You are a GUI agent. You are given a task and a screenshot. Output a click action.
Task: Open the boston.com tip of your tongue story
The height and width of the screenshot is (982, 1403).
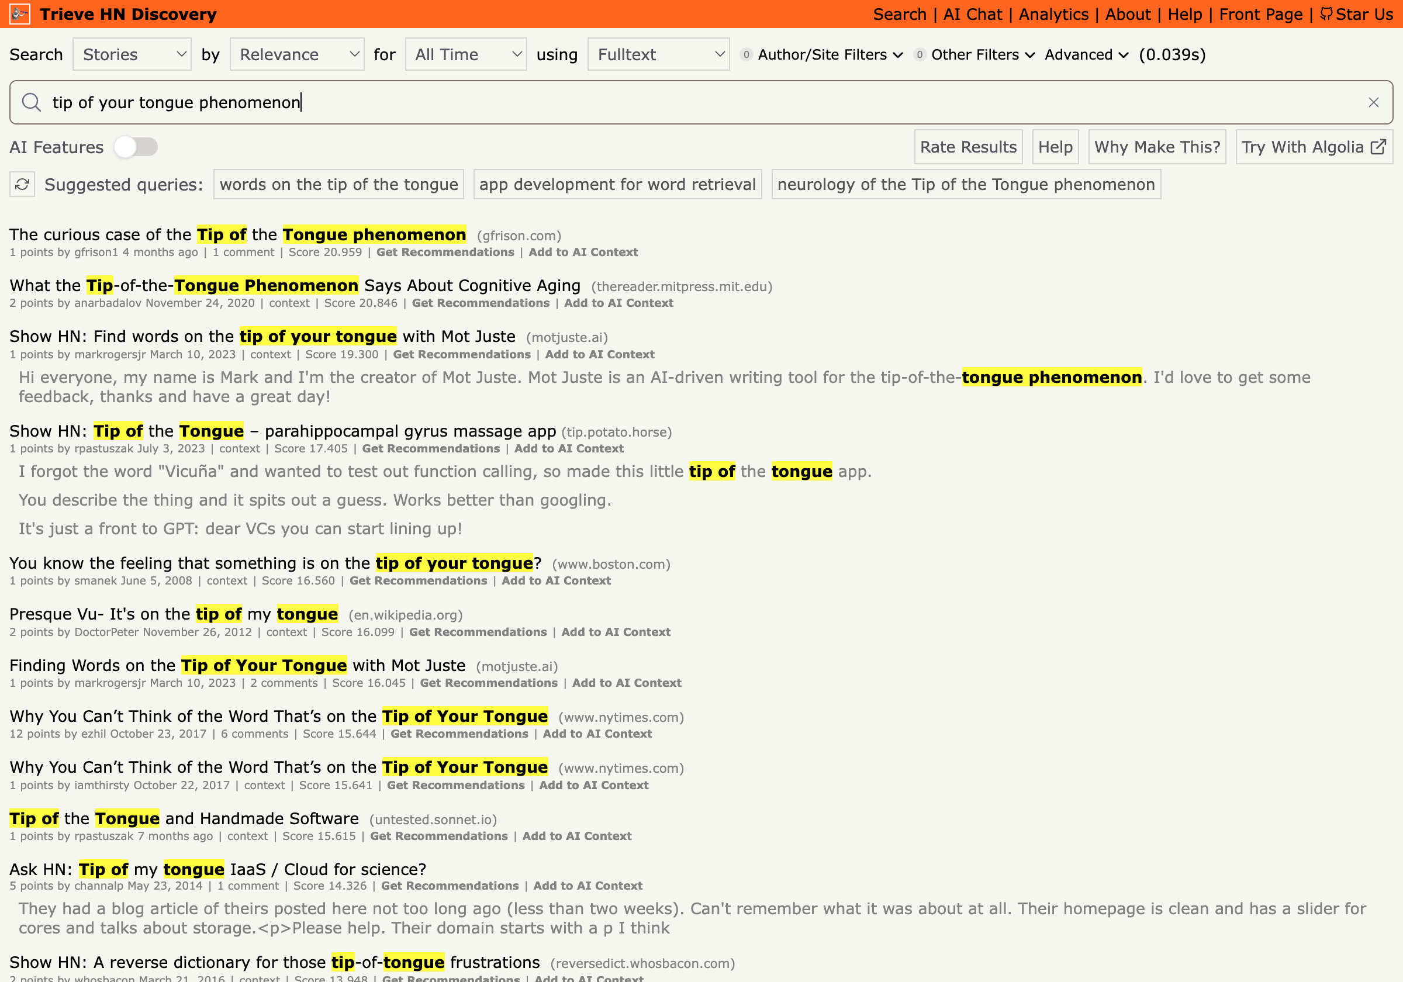pos(275,563)
